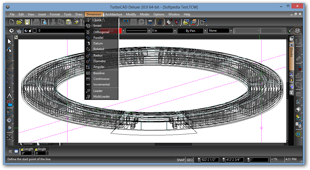Click the zoom extents arrows icon
Screen dimensions: 310x170
tap(126, 22)
